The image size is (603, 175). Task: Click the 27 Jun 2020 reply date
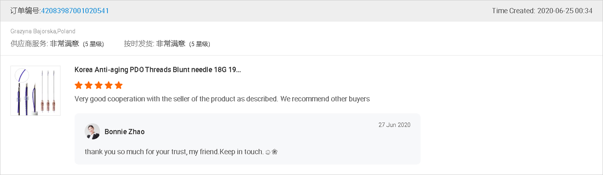[394, 125]
